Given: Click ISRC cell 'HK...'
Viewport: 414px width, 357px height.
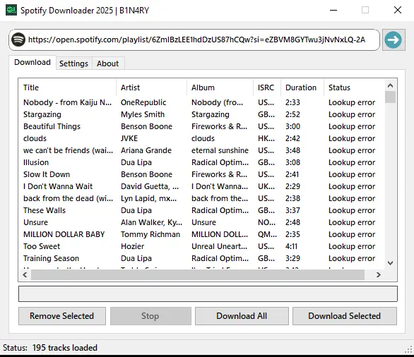Looking at the screenshot, I should point(266,138).
